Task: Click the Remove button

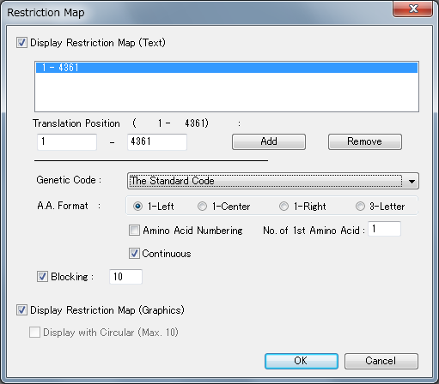Action: tap(365, 141)
